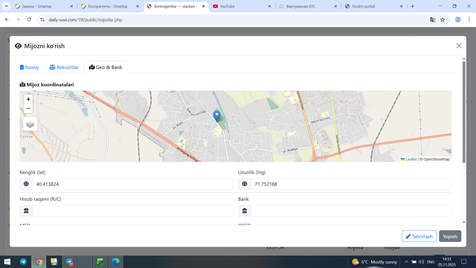Open Excel from the taskbar

tap(100, 262)
